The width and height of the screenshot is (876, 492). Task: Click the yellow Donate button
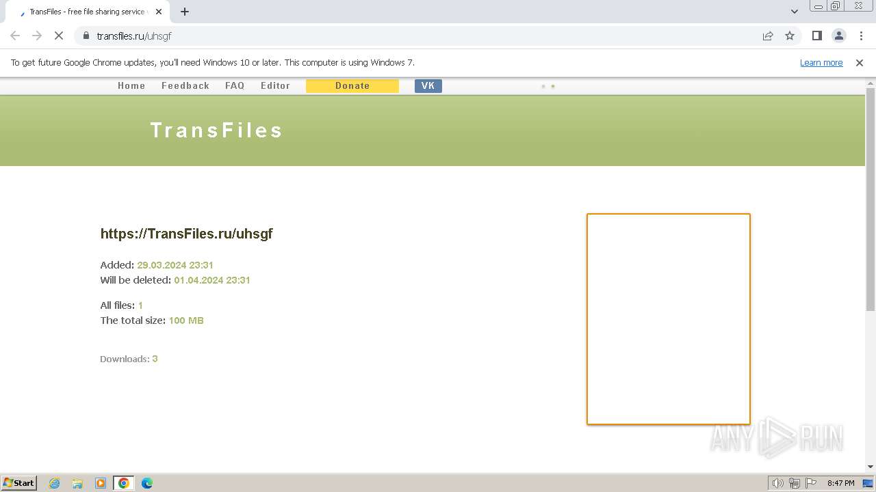[x=352, y=85]
